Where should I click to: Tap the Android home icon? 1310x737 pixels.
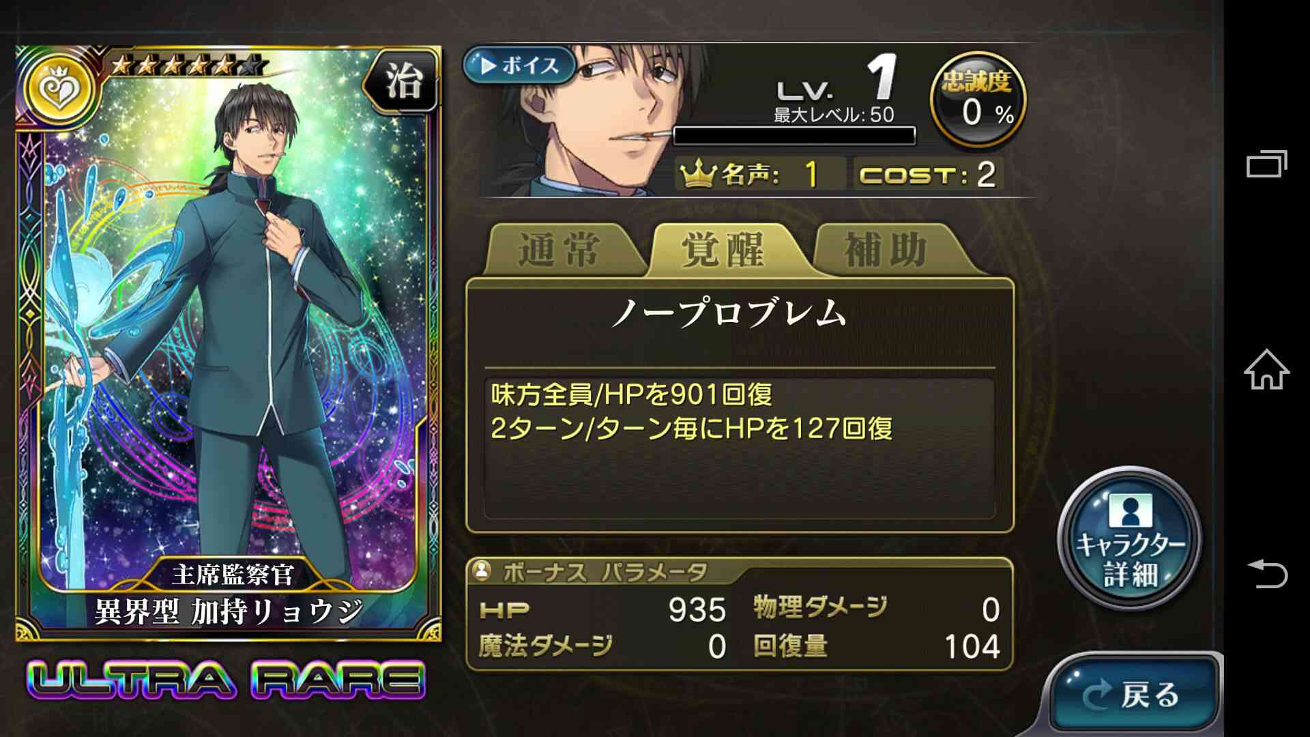1266,369
